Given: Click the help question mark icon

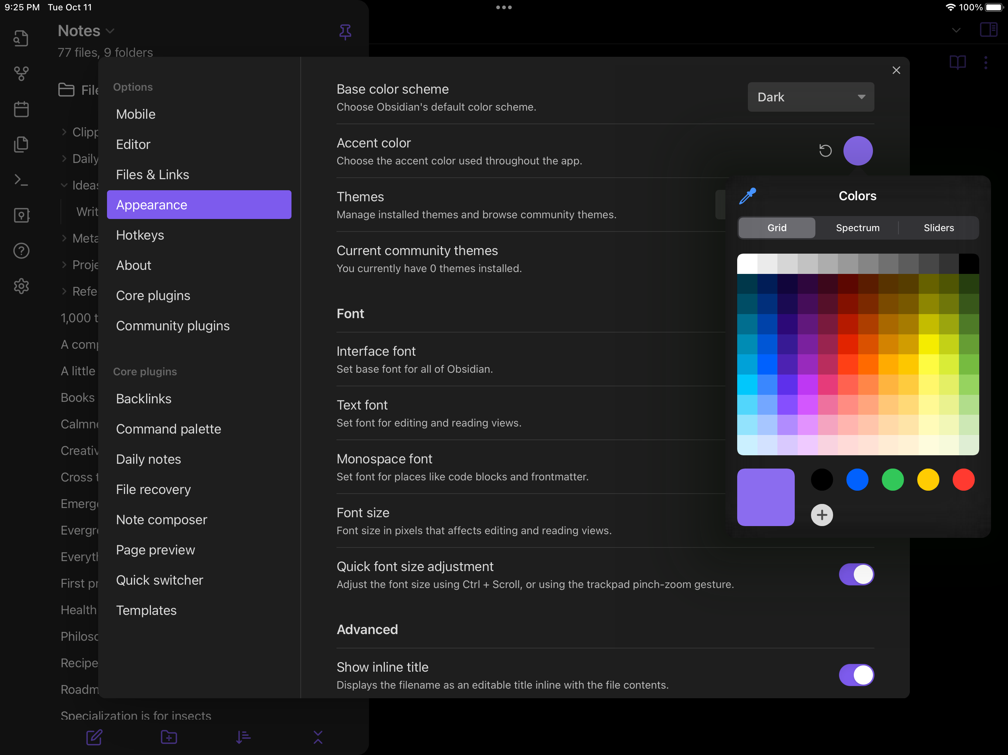Looking at the screenshot, I should coord(21,250).
